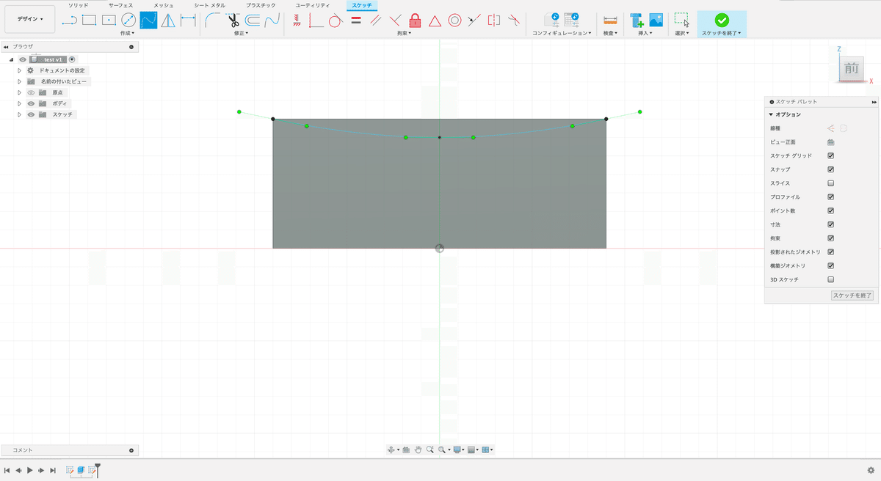Click the 前 face of the view cube

pyautogui.click(x=851, y=69)
